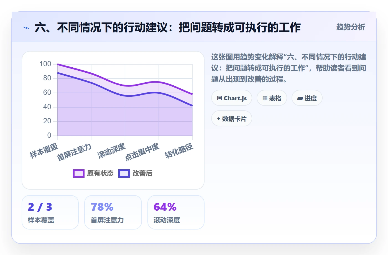Select the 表格 tag chip
388x255 pixels.
[x=272, y=98]
